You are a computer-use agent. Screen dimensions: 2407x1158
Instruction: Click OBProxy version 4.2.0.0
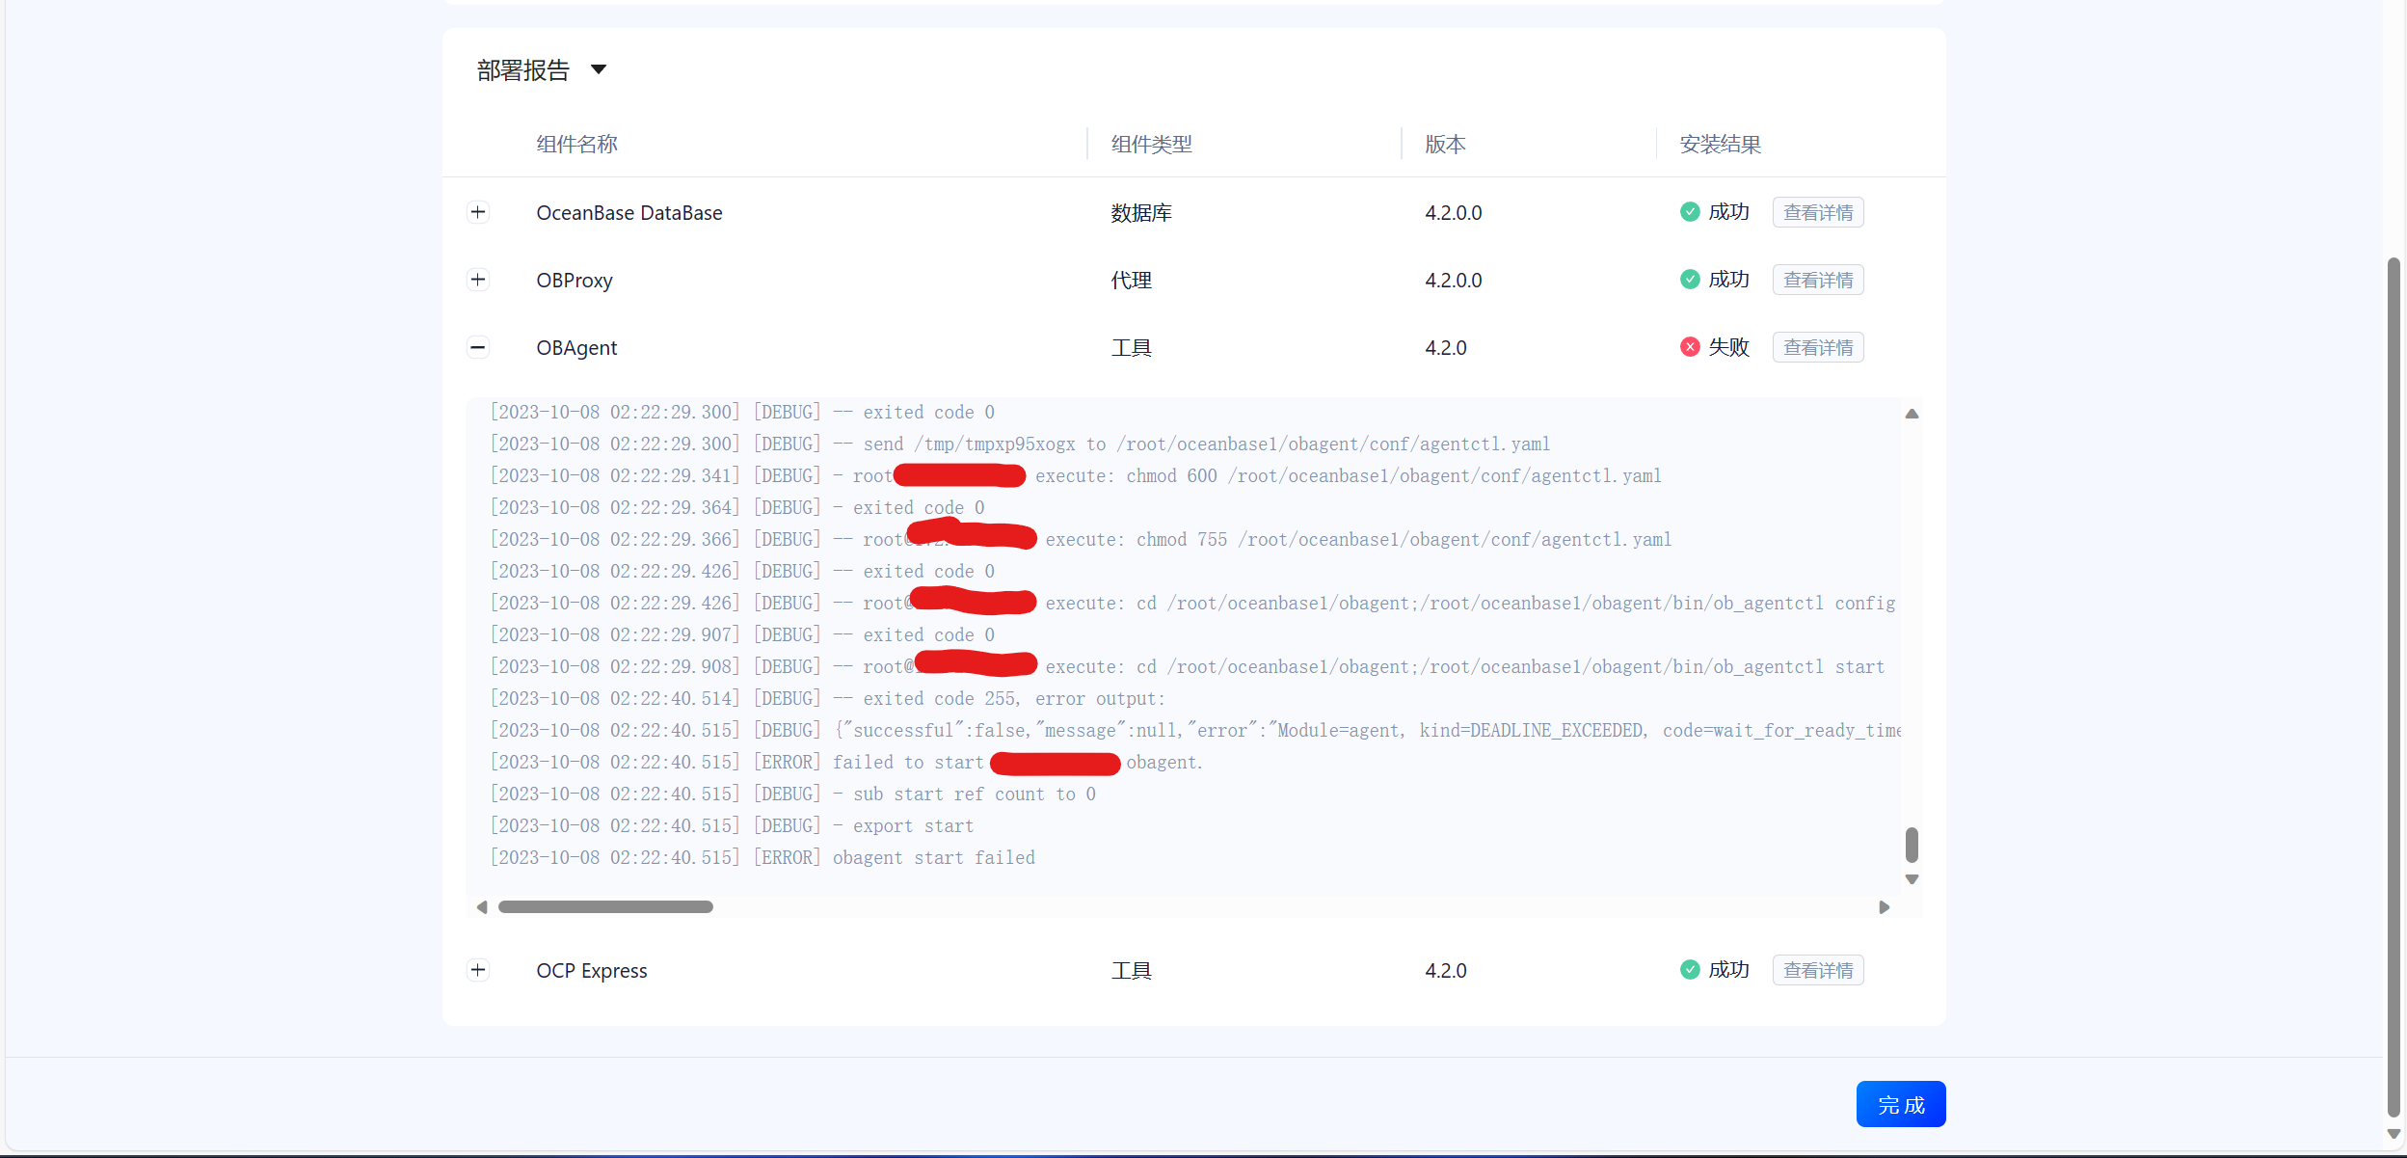coord(1454,281)
